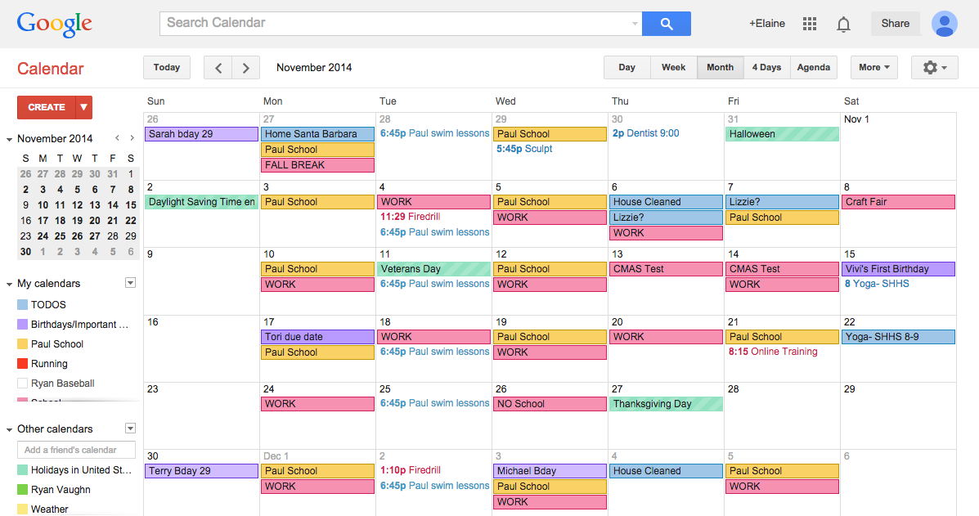Click the CREATE button

pyautogui.click(x=46, y=107)
